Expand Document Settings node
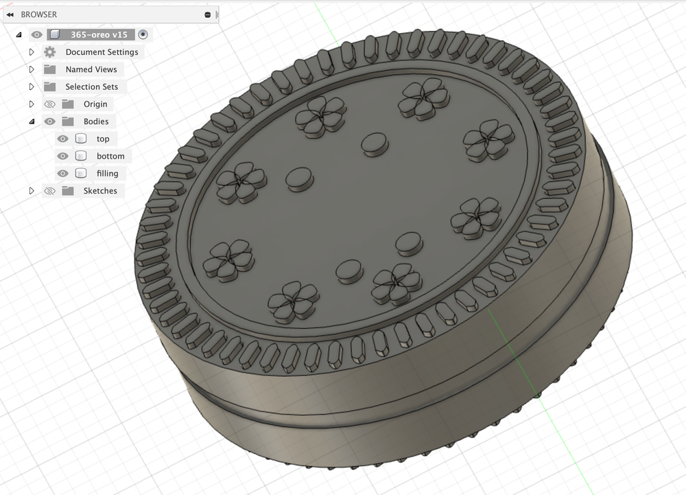Screen dimensions: 686x495 32,52
